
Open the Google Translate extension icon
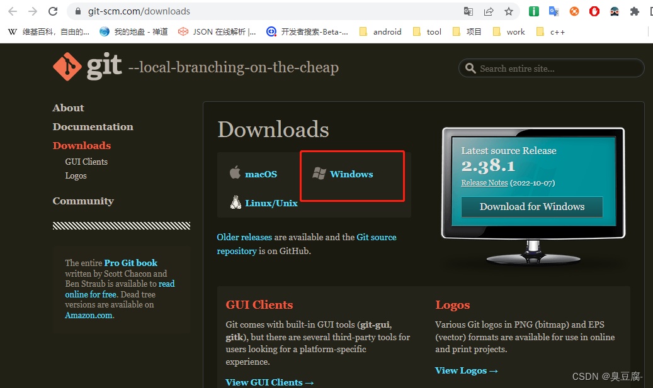click(x=554, y=11)
